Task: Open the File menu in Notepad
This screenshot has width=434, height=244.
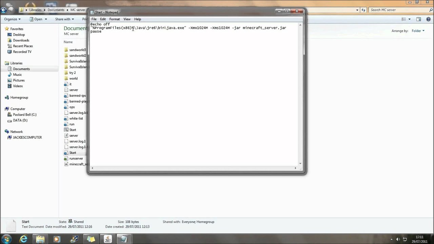Action: (94, 19)
